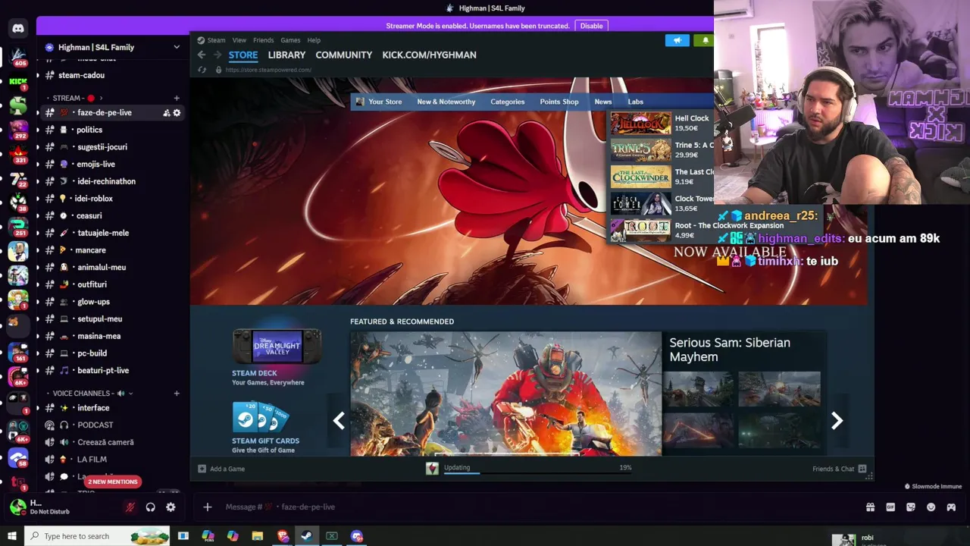Open politics text channel
970x546 pixels.
point(113,130)
